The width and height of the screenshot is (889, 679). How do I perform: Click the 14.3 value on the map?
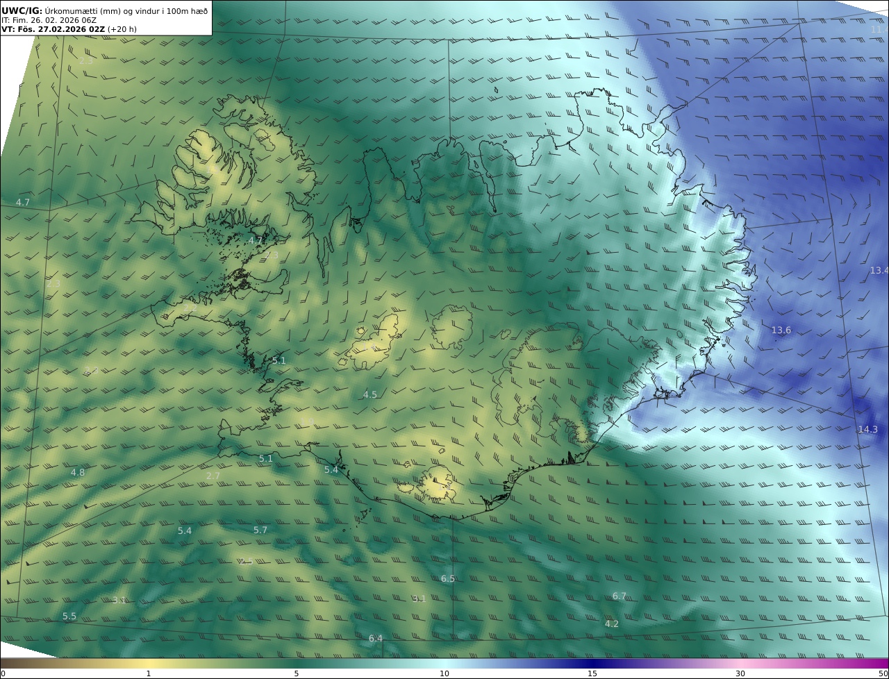pos(868,429)
